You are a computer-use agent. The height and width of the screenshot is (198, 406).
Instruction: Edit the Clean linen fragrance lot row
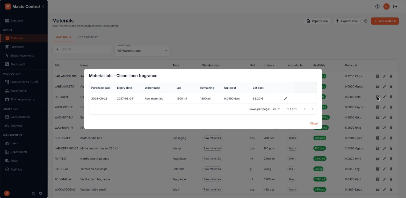click(x=285, y=99)
